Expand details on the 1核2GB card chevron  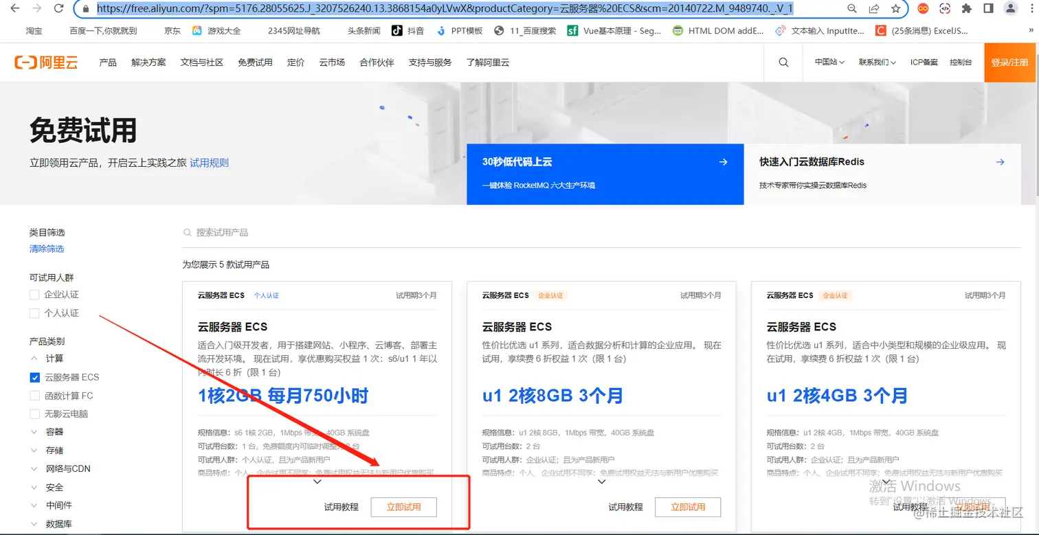[x=317, y=481]
